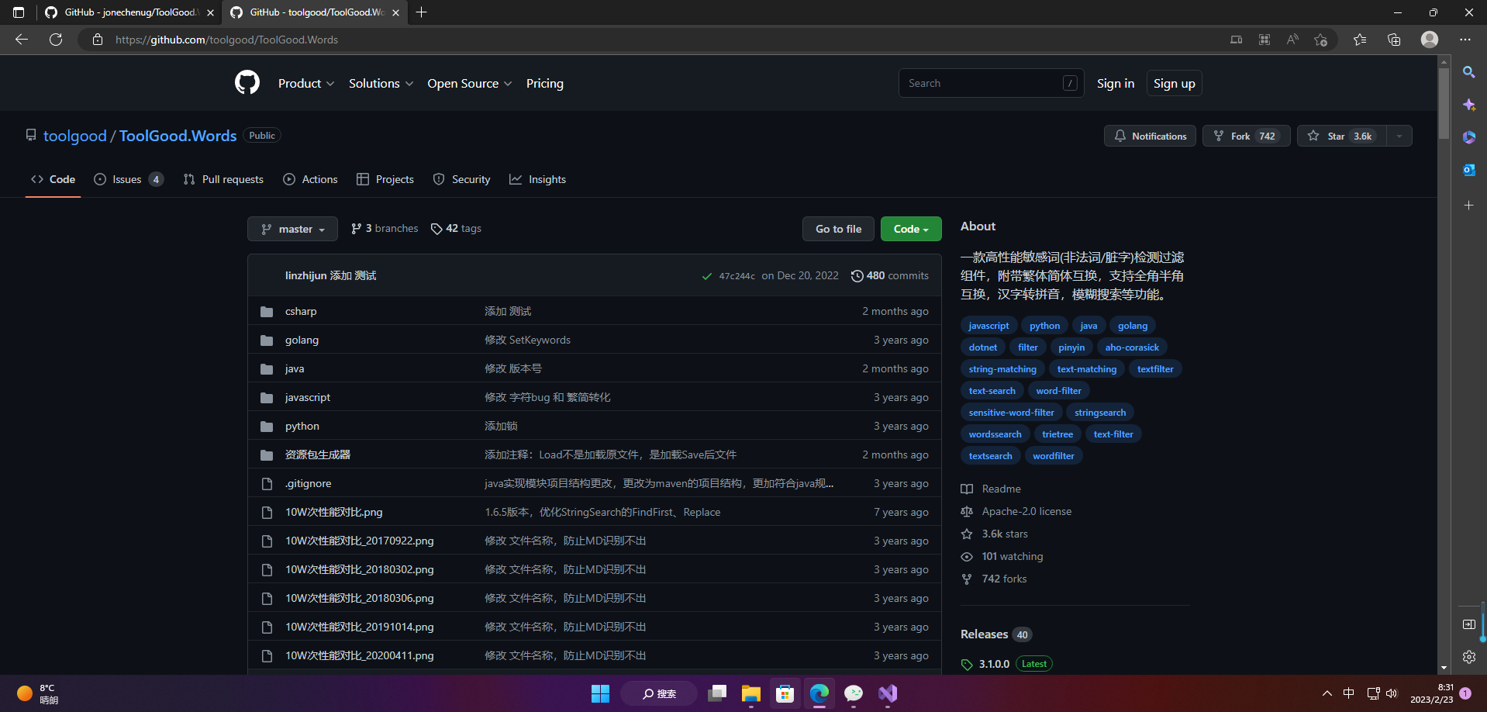
Task: Launch Visual Studio Code from the taskbar
Action: point(887,693)
